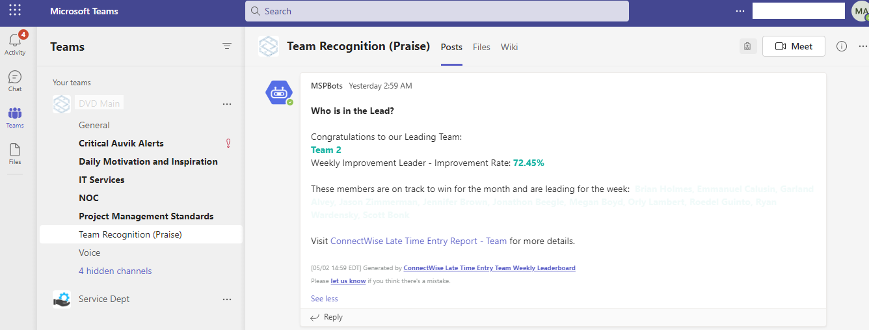Open More options for DVD Main team

(x=227, y=103)
